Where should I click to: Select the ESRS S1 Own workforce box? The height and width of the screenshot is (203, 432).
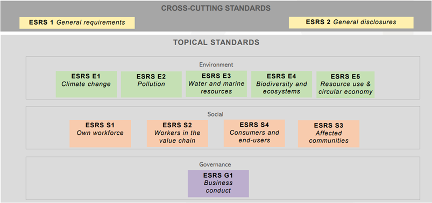pos(100,133)
